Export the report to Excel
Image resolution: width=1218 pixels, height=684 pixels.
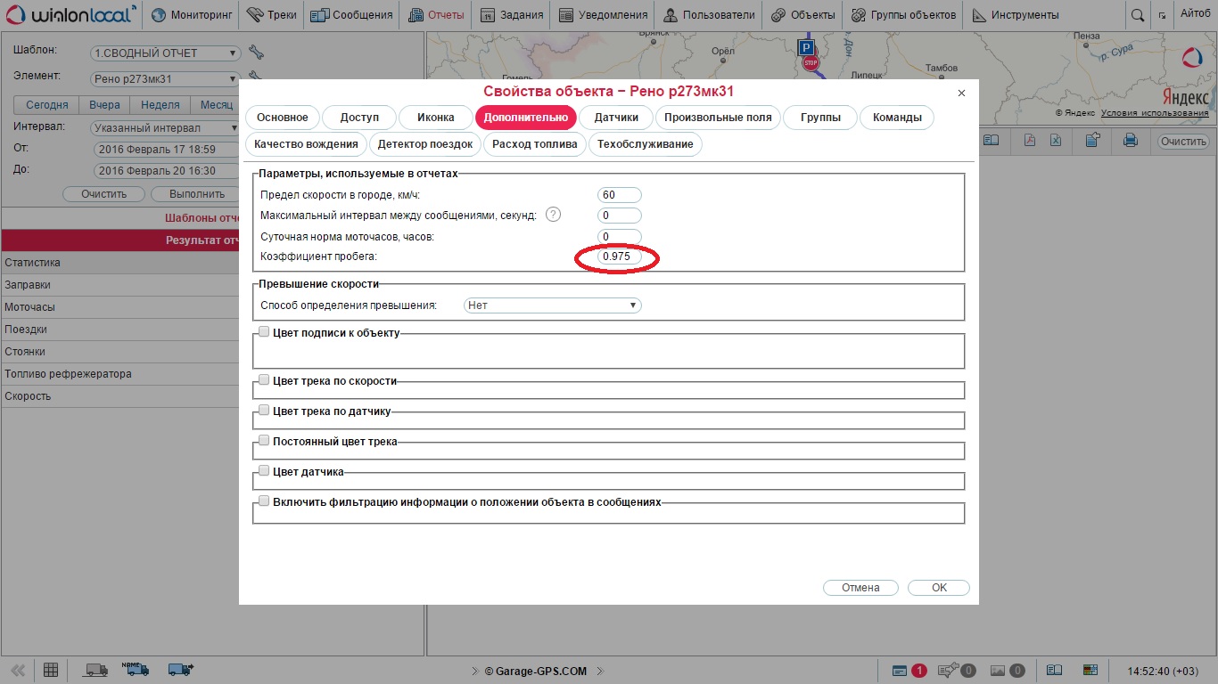point(1055,140)
